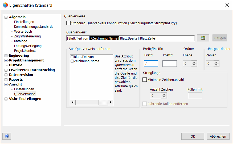
Task: Open the Historie tree entry
Action: [x=16, y=65]
